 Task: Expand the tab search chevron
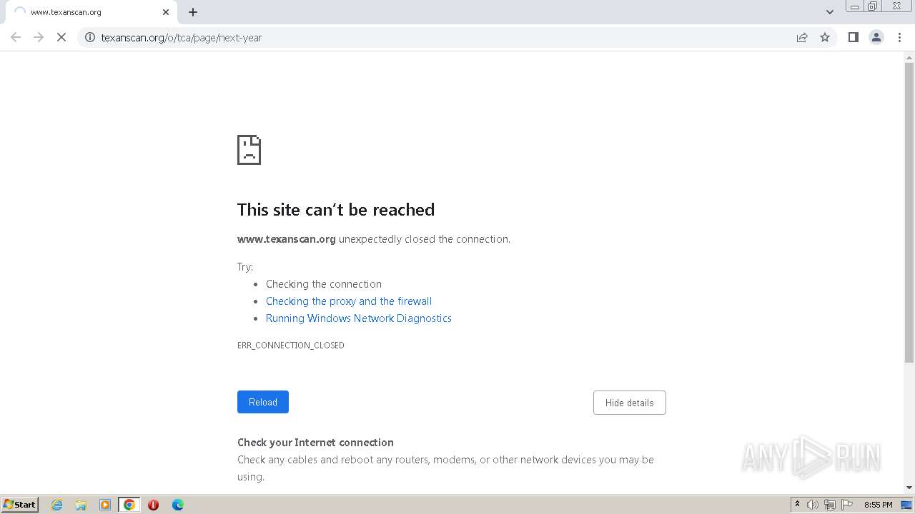pos(830,12)
